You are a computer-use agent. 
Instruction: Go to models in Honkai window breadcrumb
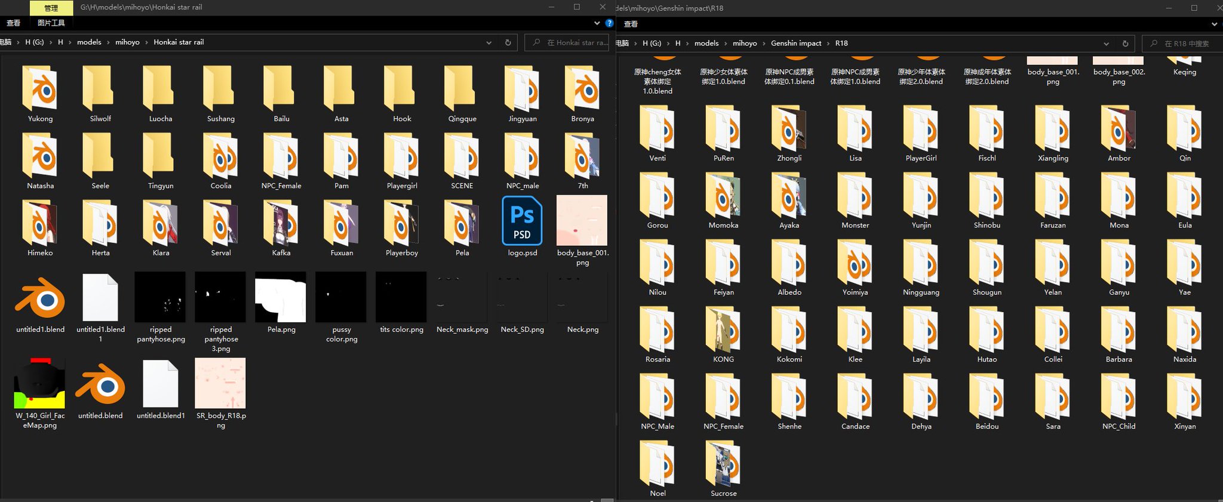pyautogui.click(x=89, y=42)
